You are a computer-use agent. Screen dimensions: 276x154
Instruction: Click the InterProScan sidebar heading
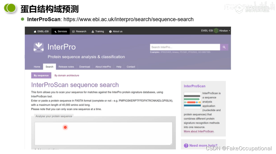pos(195,86)
